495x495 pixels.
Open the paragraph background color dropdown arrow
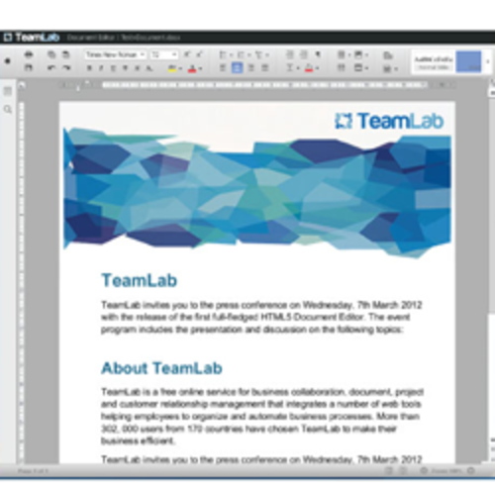[317, 68]
